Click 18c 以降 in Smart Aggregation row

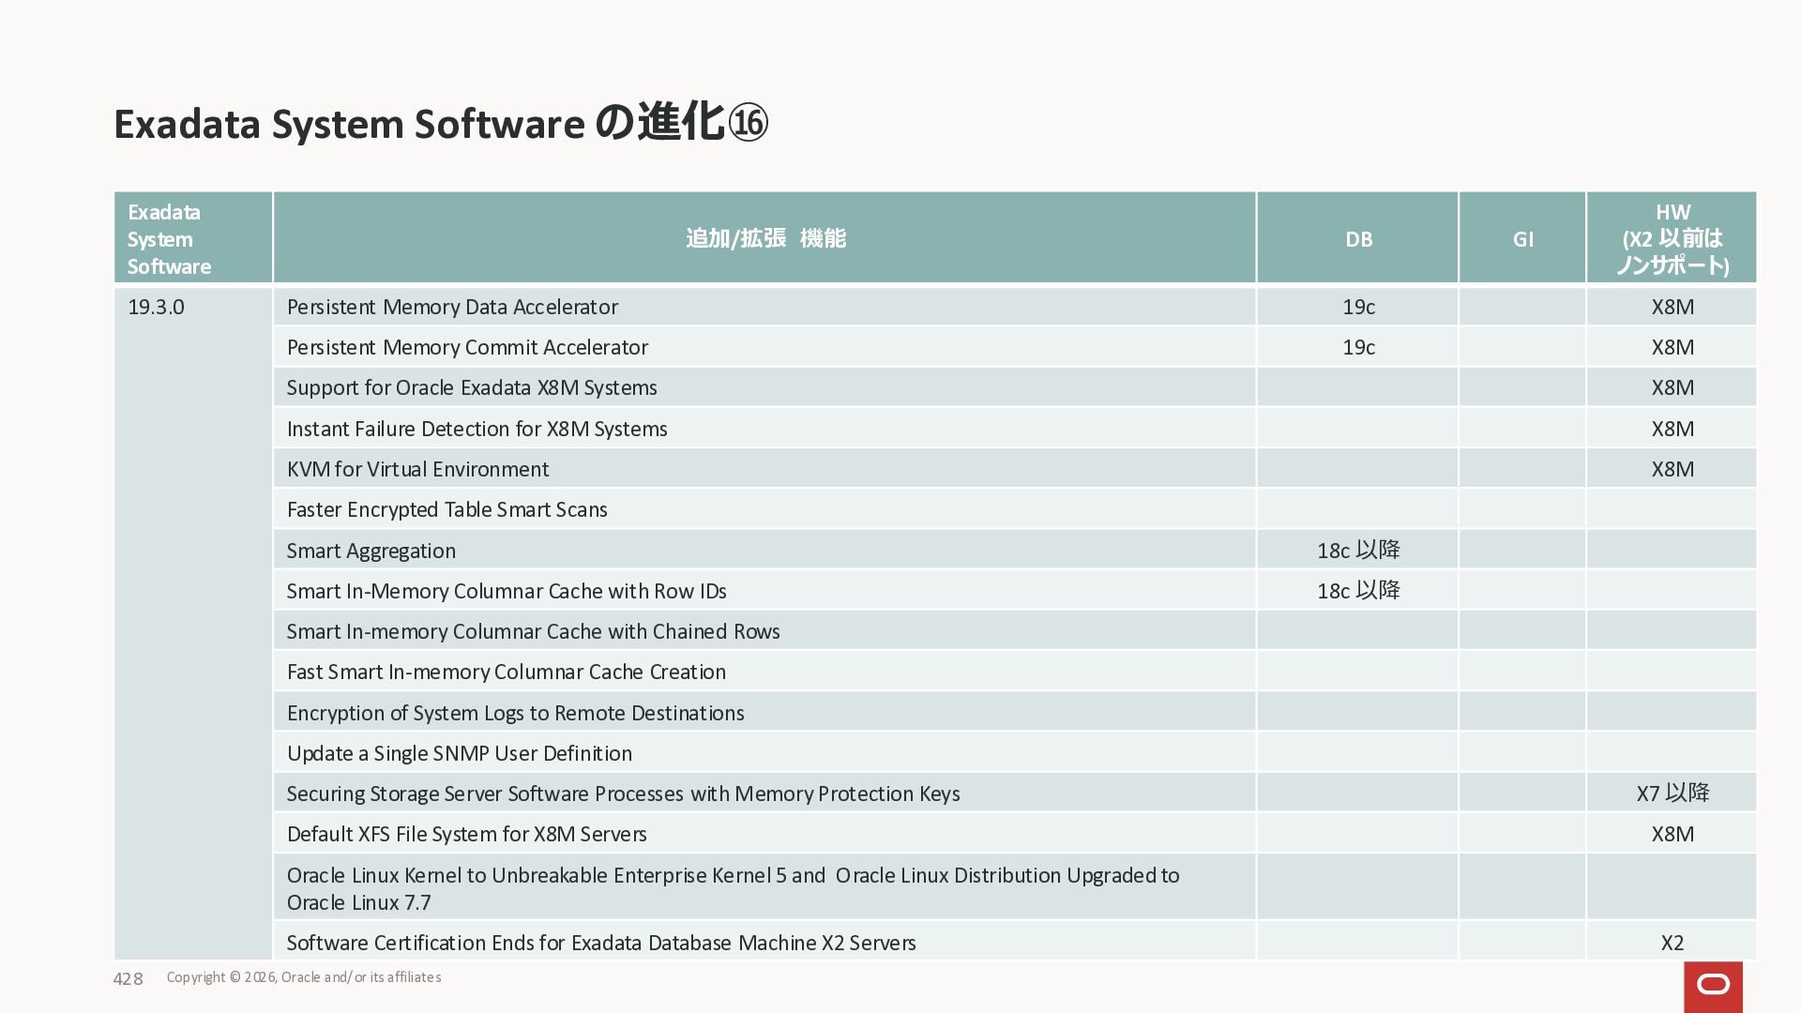pyautogui.click(x=1357, y=551)
